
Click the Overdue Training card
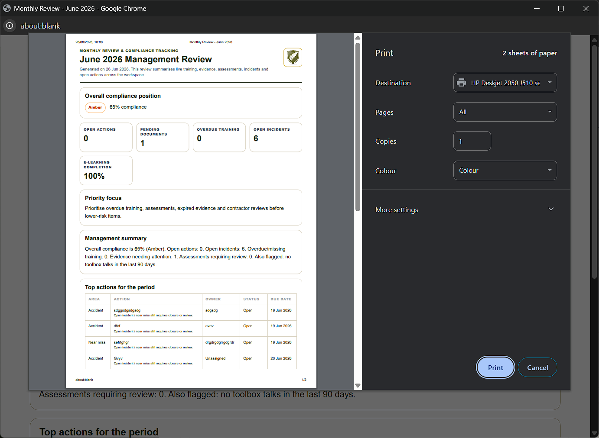click(x=219, y=137)
